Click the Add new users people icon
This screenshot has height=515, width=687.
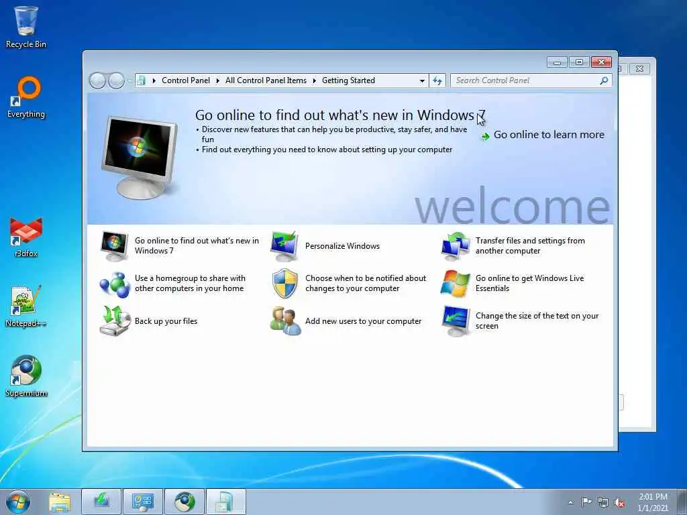[284, 321]
